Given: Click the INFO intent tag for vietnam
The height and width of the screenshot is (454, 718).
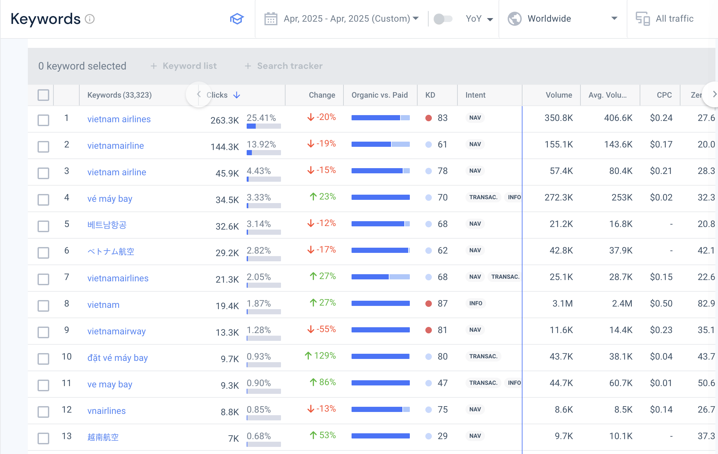Looking at the screenshot, I should point(476,303).
